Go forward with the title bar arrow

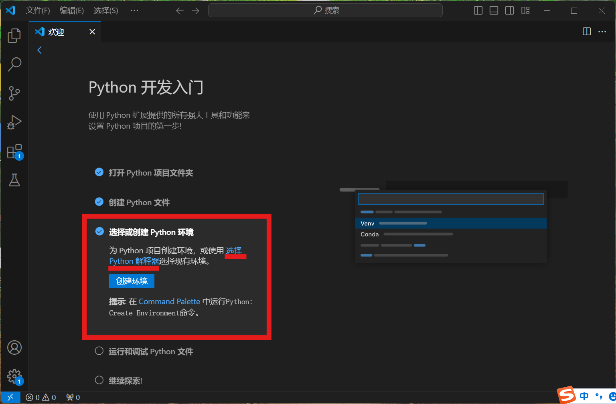pos(195,10)
